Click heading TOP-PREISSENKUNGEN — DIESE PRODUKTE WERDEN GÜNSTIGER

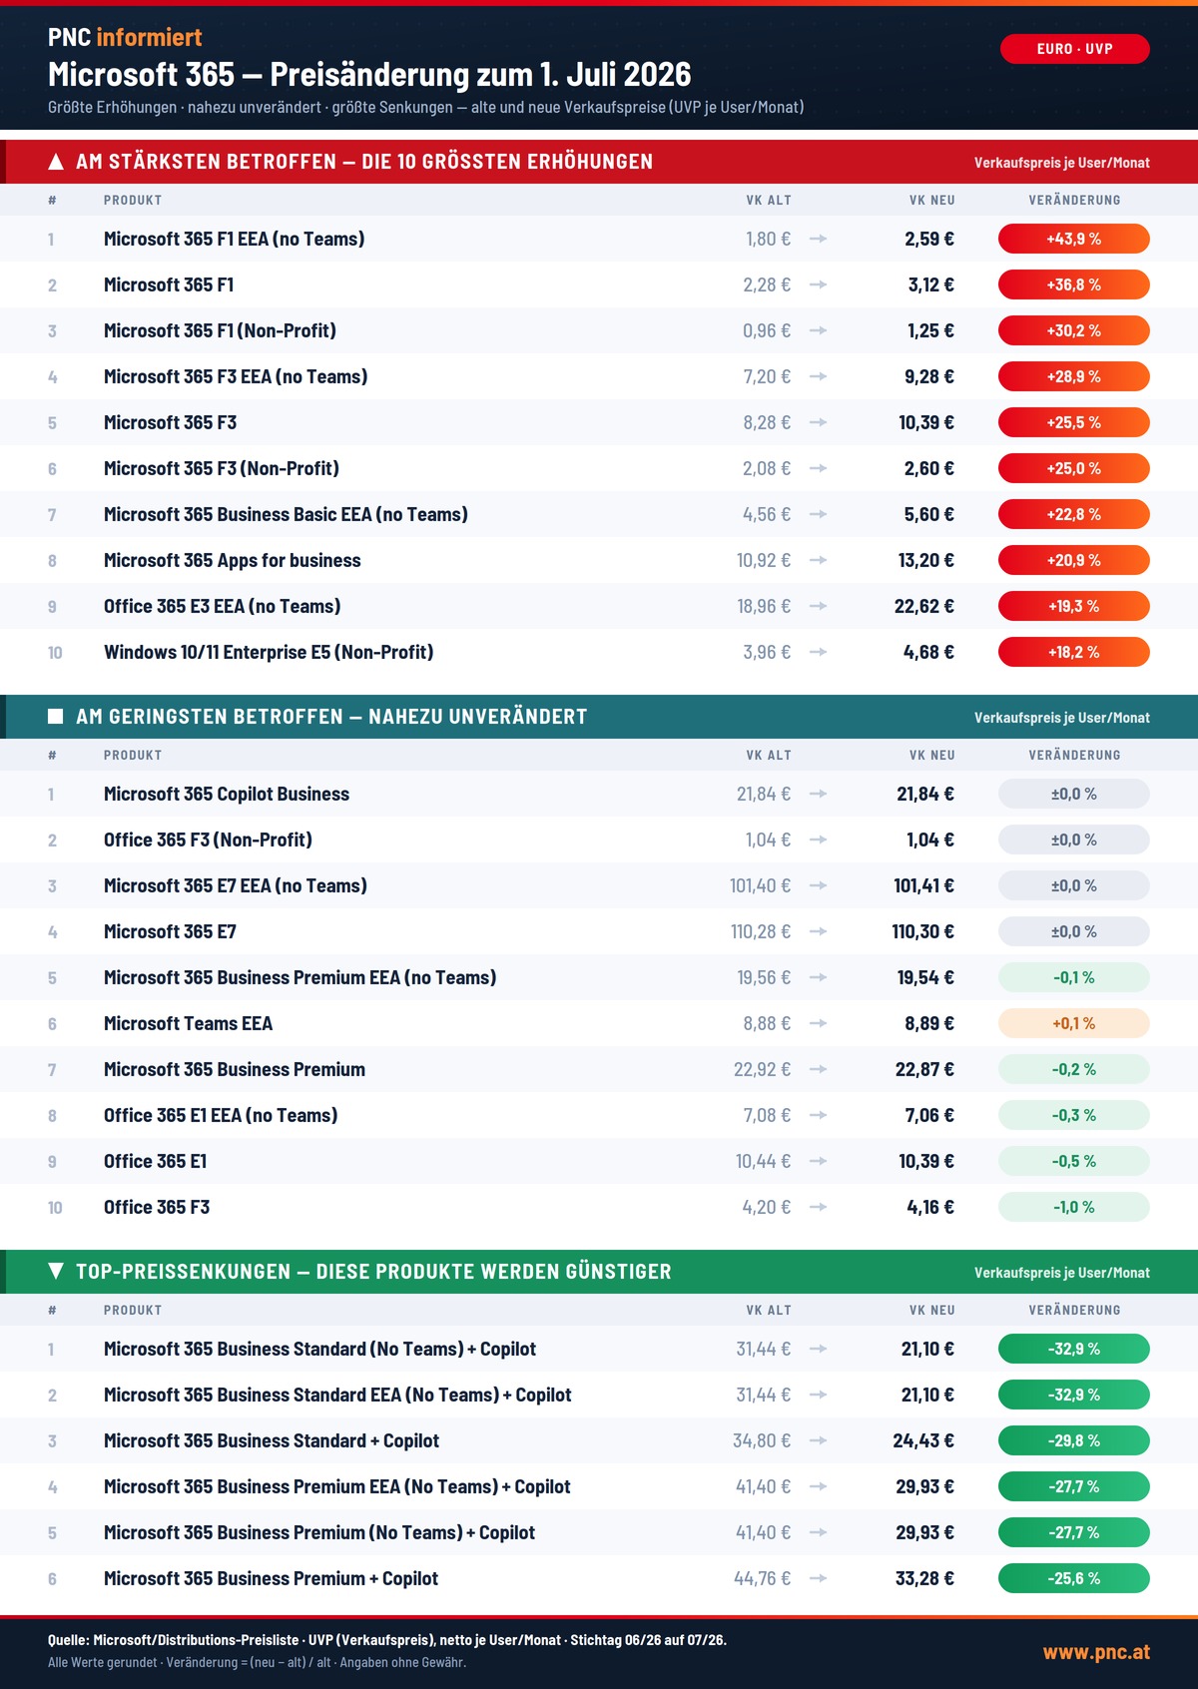point(373,1272)
